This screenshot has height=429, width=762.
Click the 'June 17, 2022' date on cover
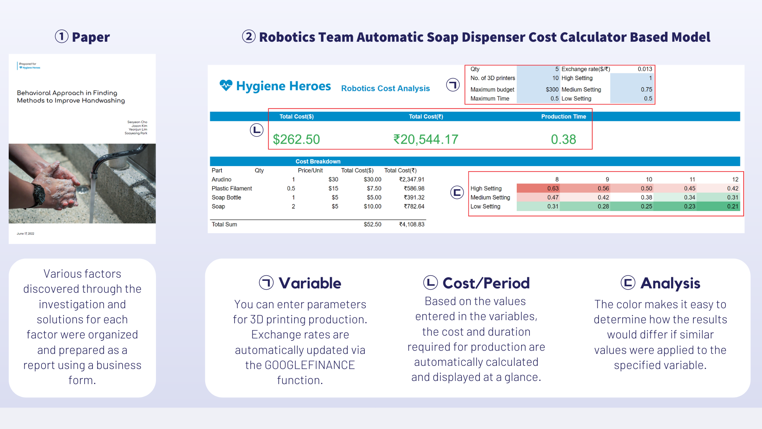click(x=25, y=234)
